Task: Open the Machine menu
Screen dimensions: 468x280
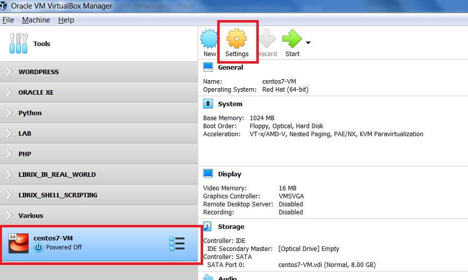Action: point(36,20)
